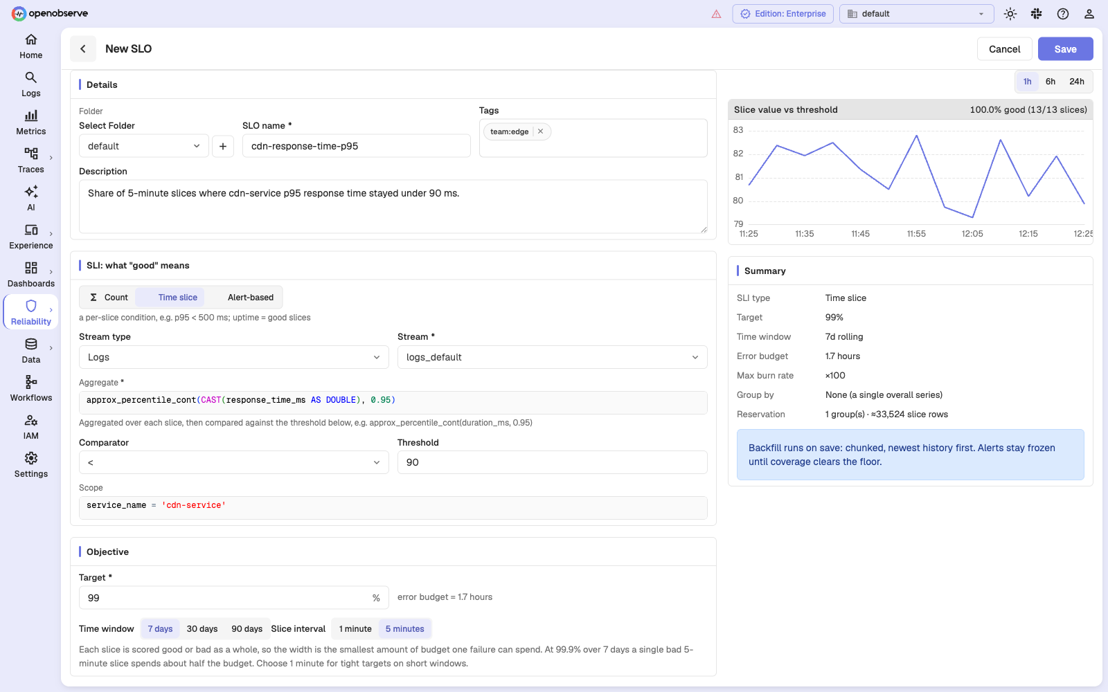Set time window to 7 days
Viewport: 1108px width, 692px height.
tap(160, 629)
